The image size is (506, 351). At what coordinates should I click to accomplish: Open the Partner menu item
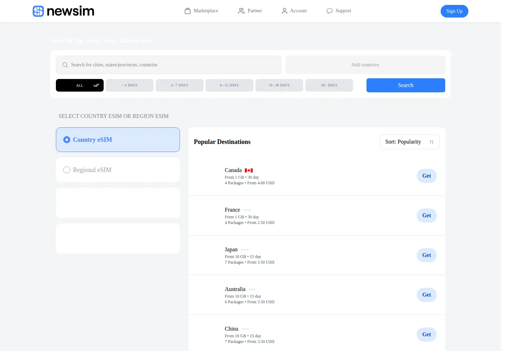click(250, 11)
